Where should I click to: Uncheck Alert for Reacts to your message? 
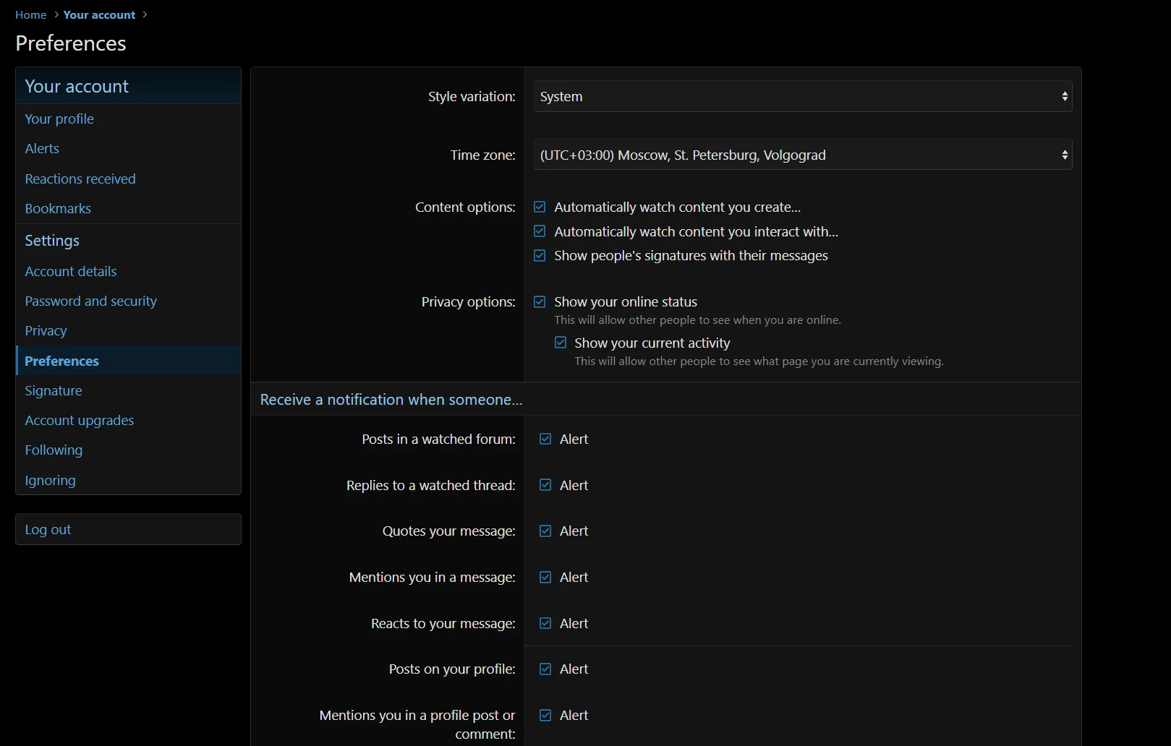point(545,623)
